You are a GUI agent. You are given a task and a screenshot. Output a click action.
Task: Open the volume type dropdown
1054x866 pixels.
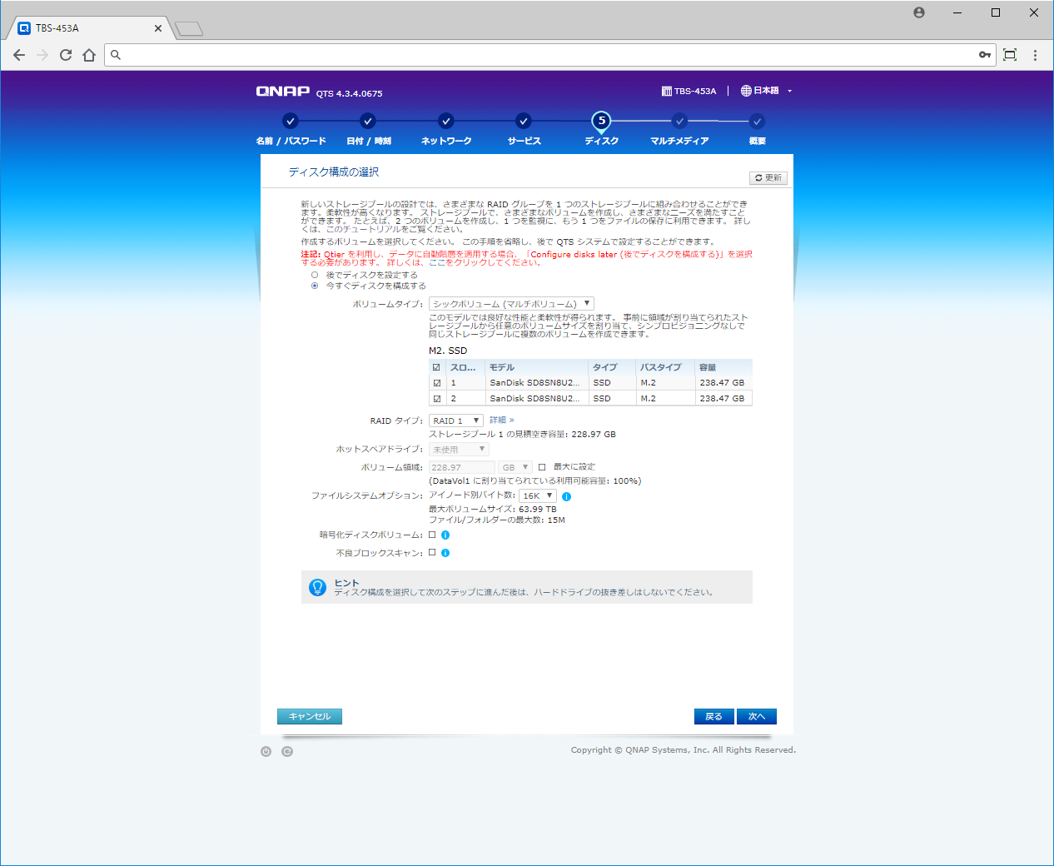511,304
